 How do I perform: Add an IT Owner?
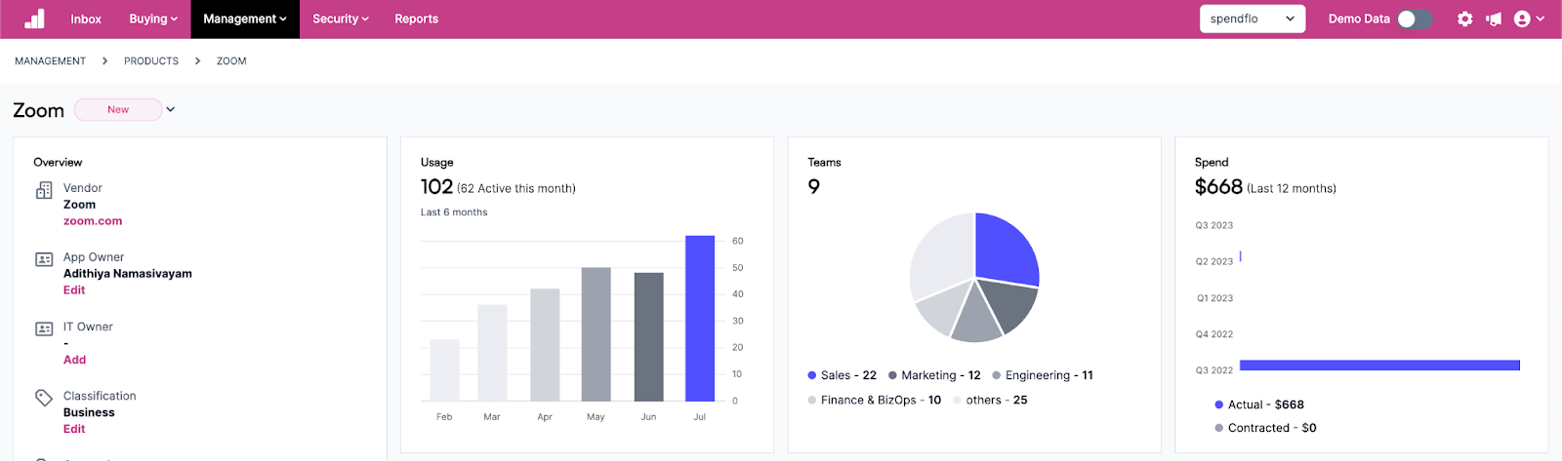pyautogui.click(x=75, y=360)
